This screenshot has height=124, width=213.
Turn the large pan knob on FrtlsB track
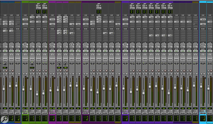pyautogui.click(x=32, y=64)
